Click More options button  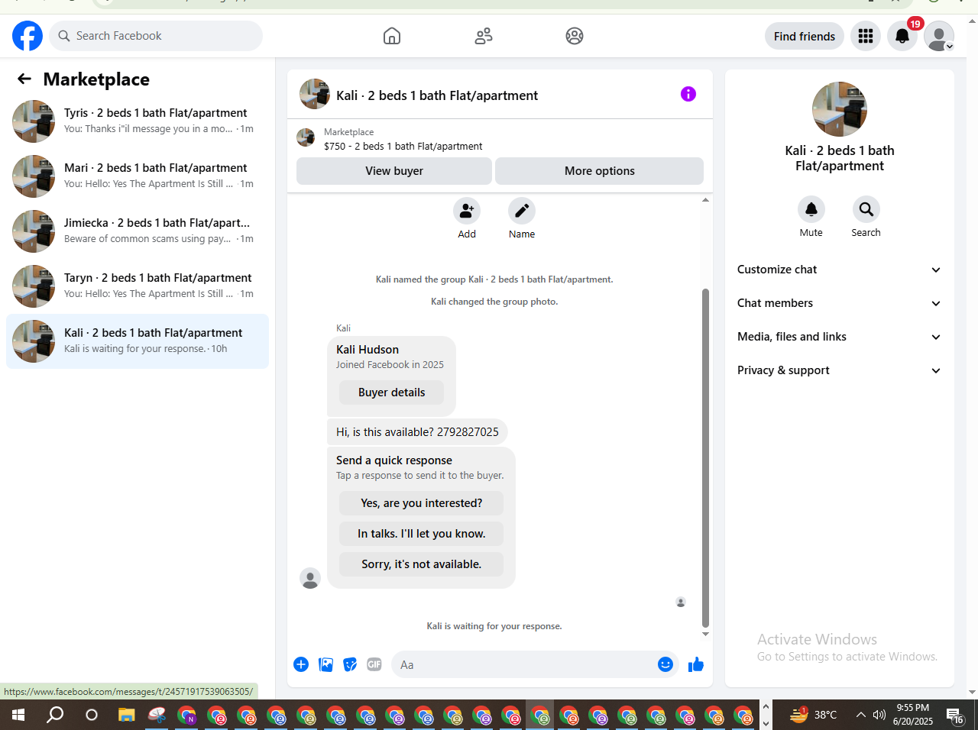click(x=600, y=171)
